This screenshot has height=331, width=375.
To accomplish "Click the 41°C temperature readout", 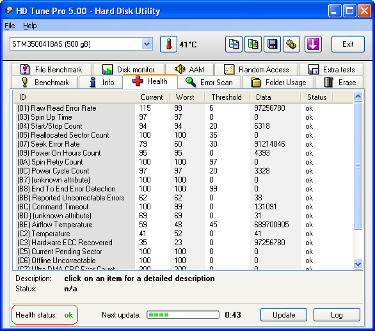I will click(x=188, y=45).
